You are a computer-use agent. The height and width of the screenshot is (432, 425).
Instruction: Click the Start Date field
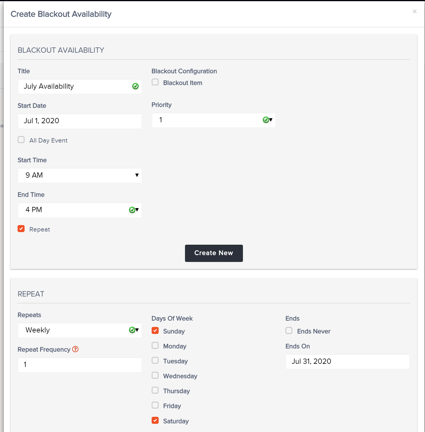coord(80,121)
